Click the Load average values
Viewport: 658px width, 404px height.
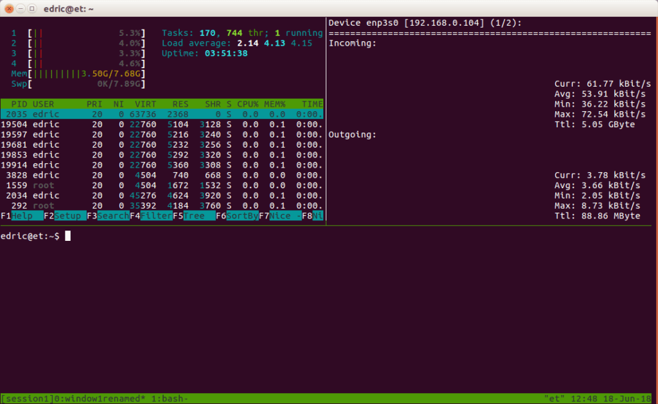coord(274,43)
